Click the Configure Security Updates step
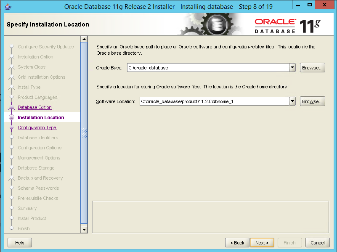This screenshot has height=252, width=337. pyautogui.click(x=45, y=47)
